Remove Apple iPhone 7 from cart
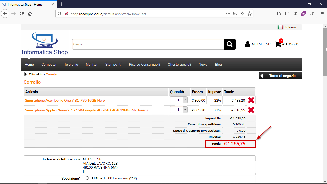Screen dimensions: 327x184 click(x=251, y=110)
